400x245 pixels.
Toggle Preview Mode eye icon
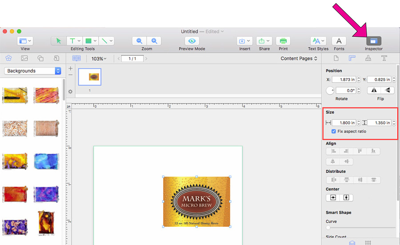pos(192,41)
